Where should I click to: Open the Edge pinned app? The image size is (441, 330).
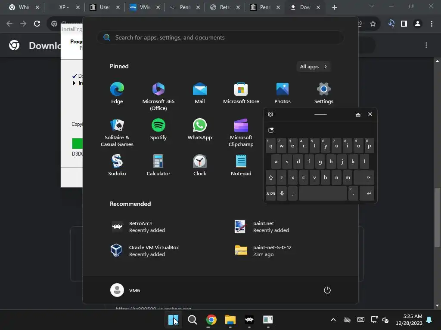[x=117, y=93]
